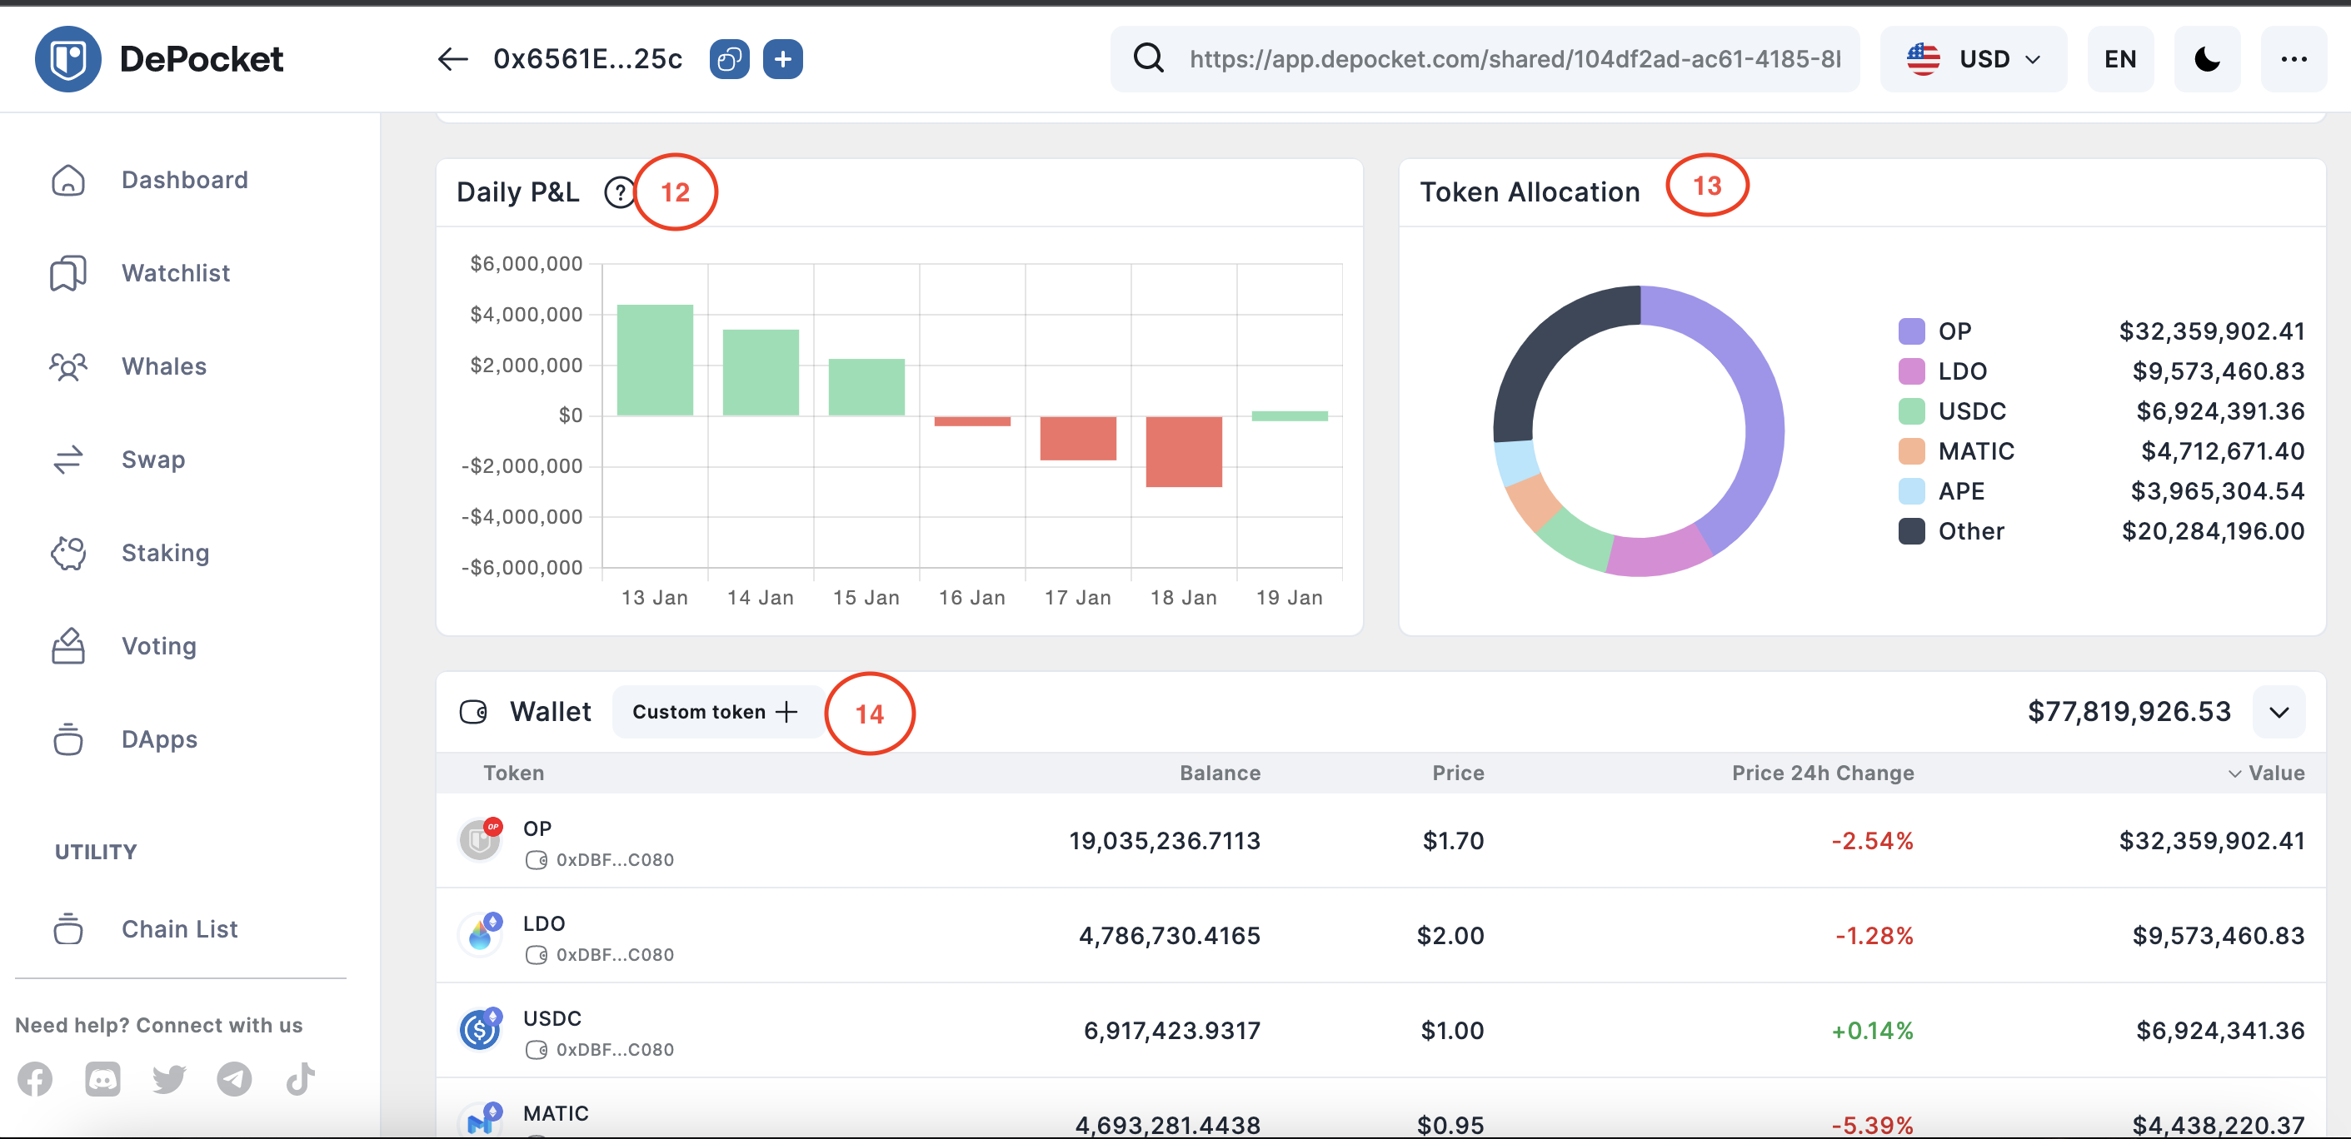Screen dimensions: 2351x1139
Task: Open the EN language selector
Action: (2120, 59)
